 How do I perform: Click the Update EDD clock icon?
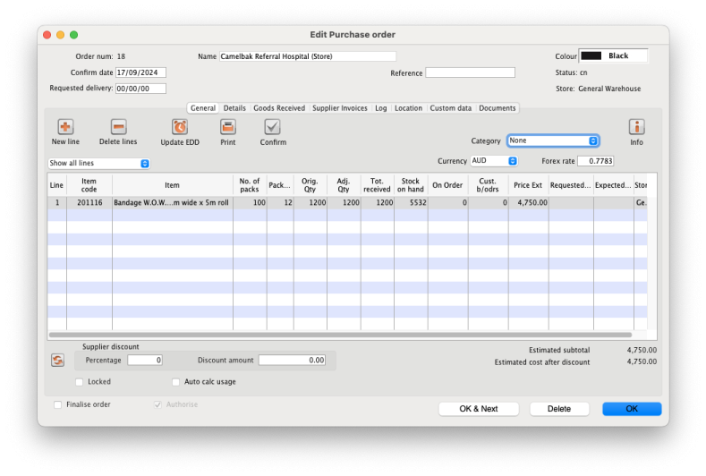180,127
